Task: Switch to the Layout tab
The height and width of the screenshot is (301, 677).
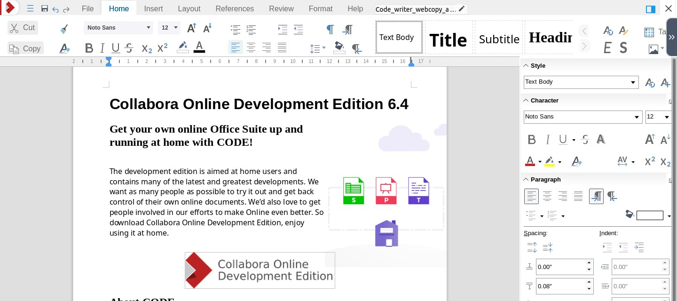Action: pyautogui.click(x=189, y=8)
